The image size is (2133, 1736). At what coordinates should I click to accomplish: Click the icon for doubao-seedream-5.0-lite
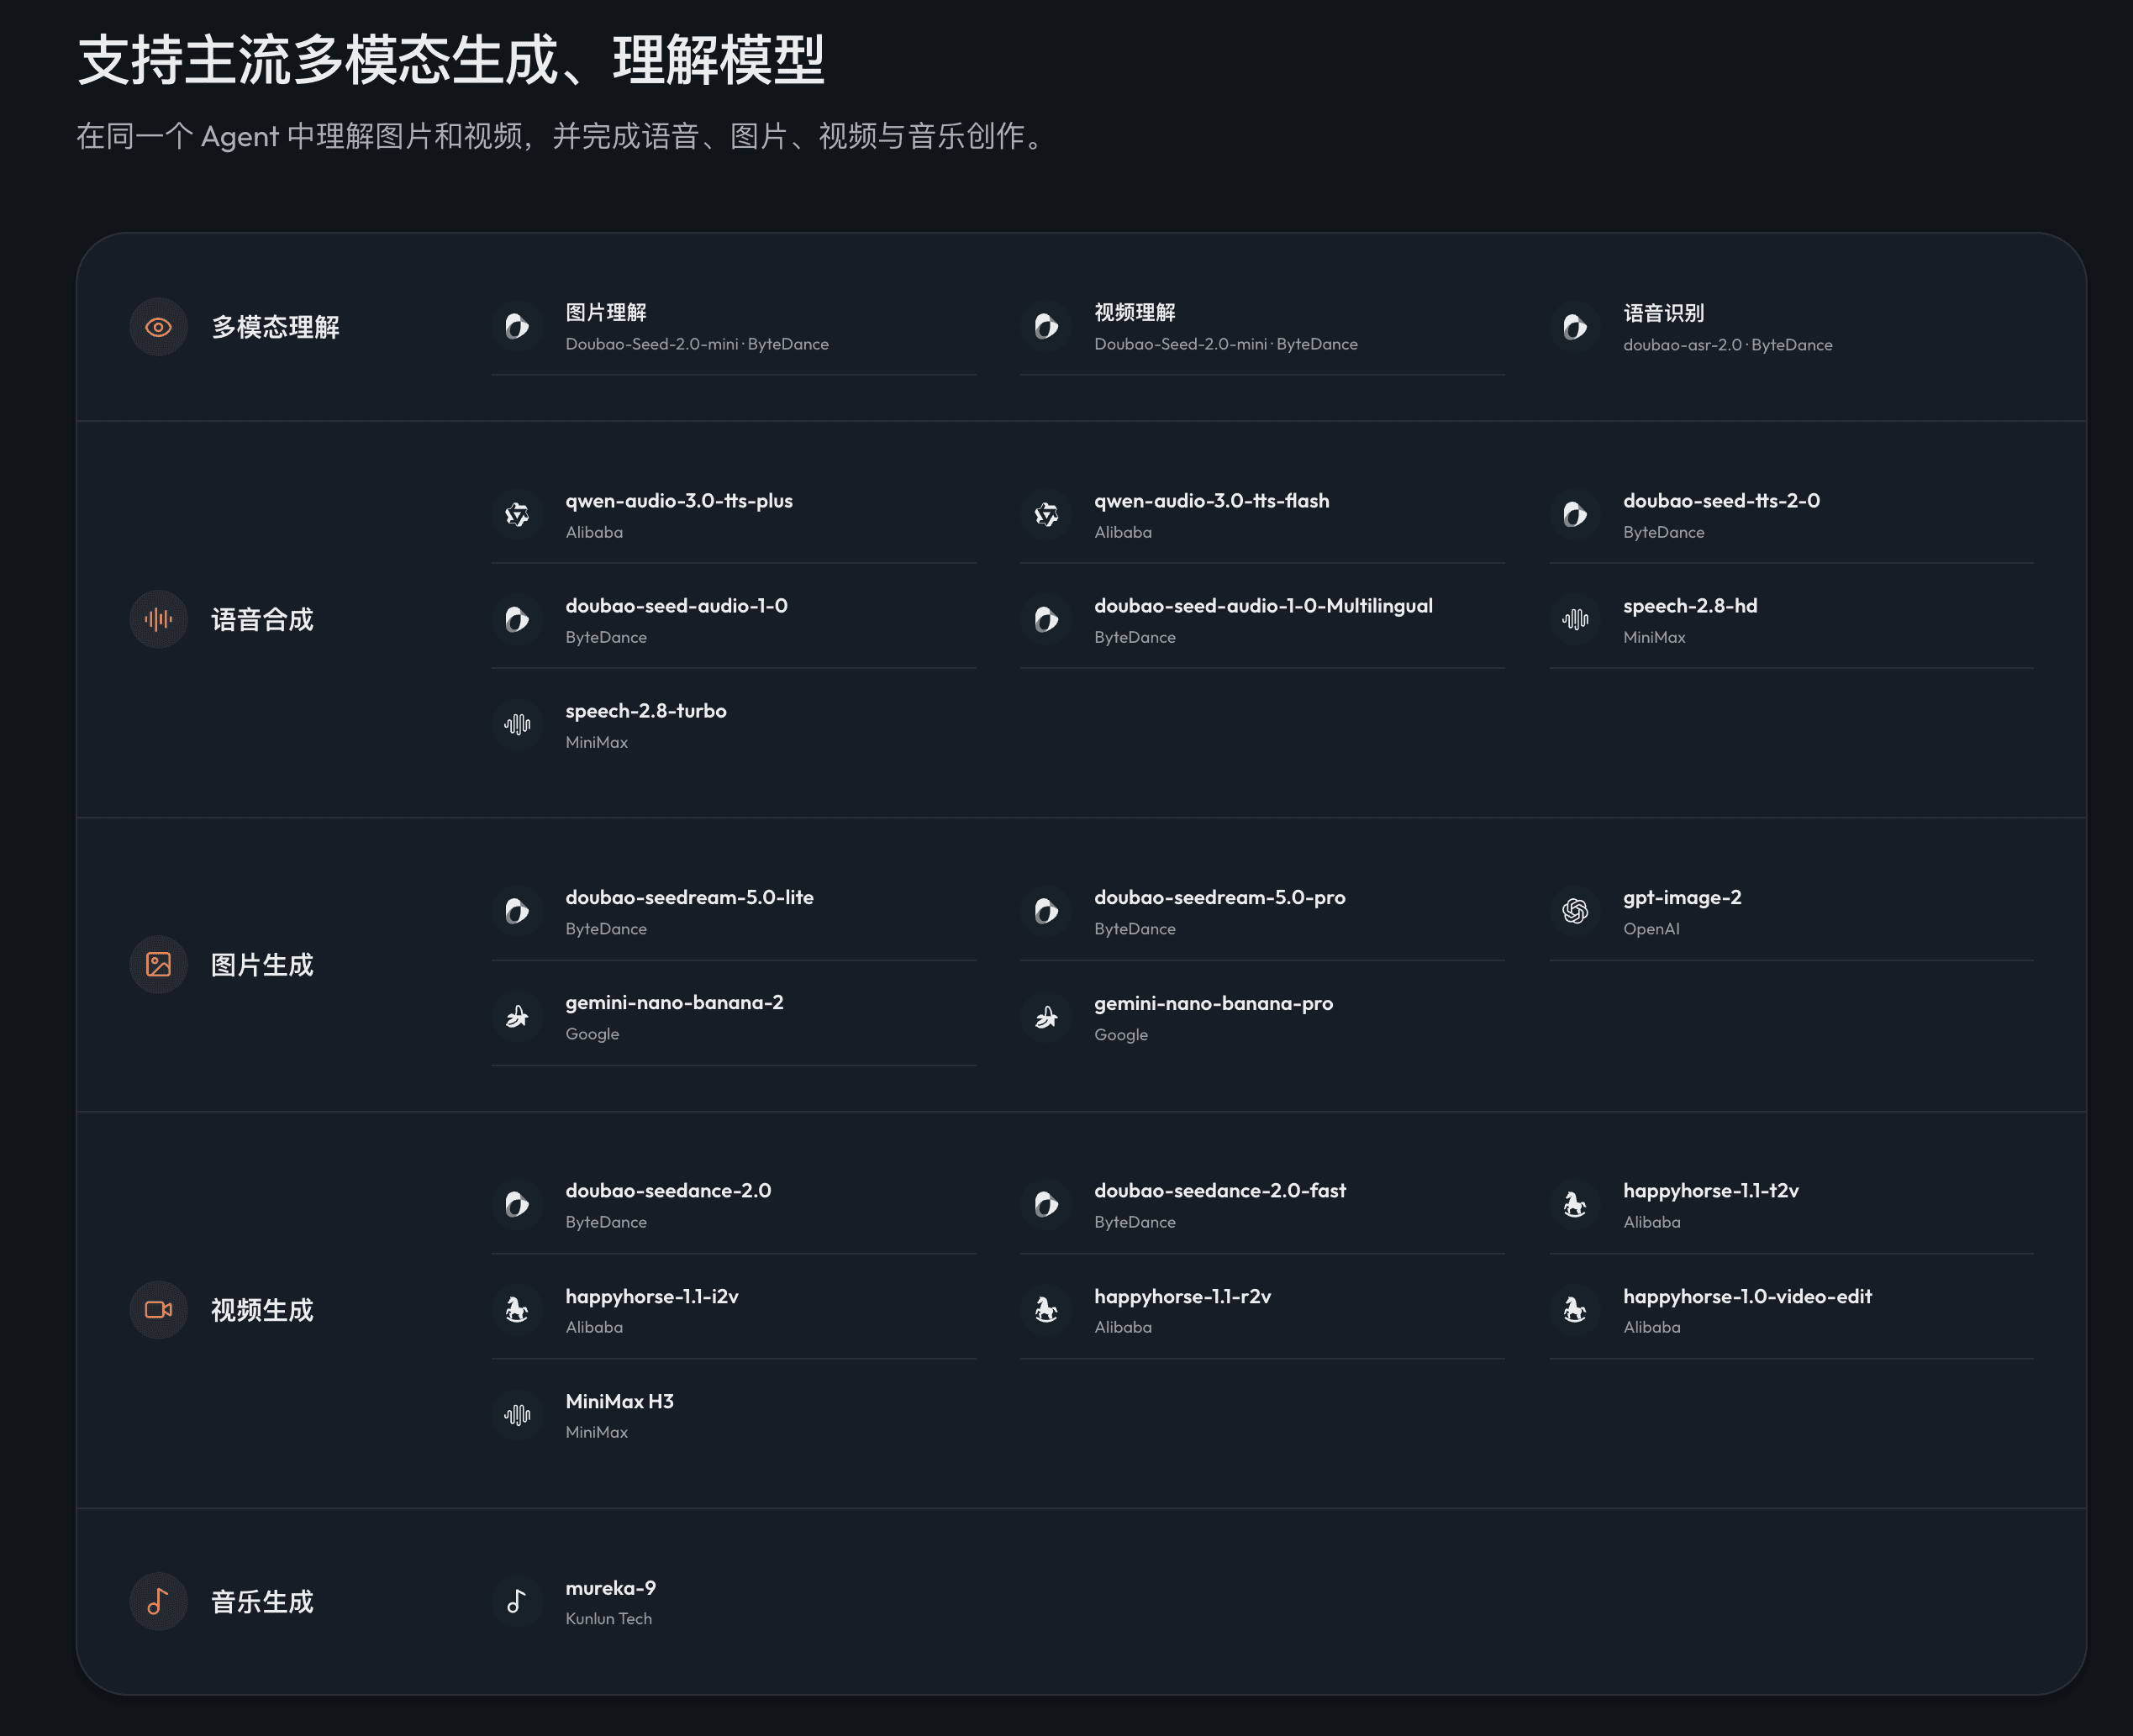(517, 912)
